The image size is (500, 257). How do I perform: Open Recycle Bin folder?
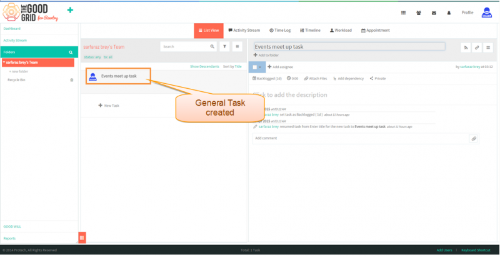point(16,80)
